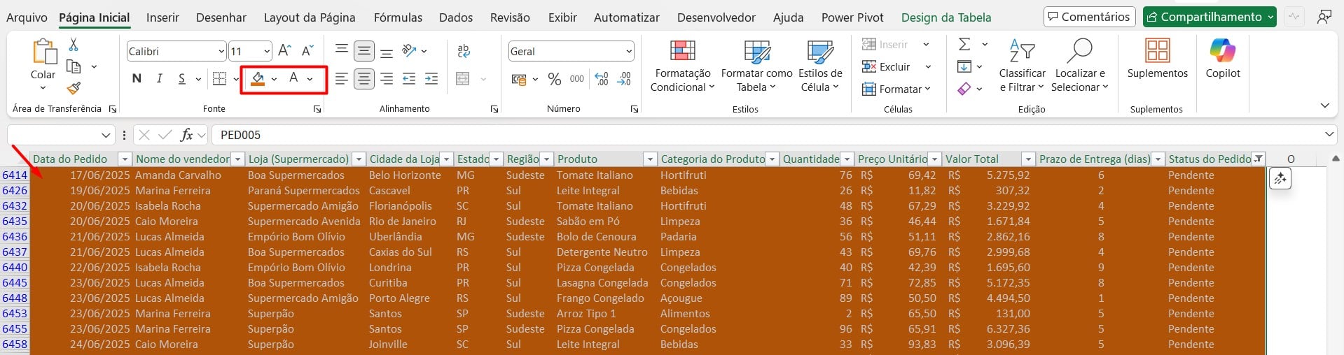Toggle center horizontal alignment
Image resolution: width=1344 pixels, height=355 pixels.
pyautogui.click(x=363, y=79)
